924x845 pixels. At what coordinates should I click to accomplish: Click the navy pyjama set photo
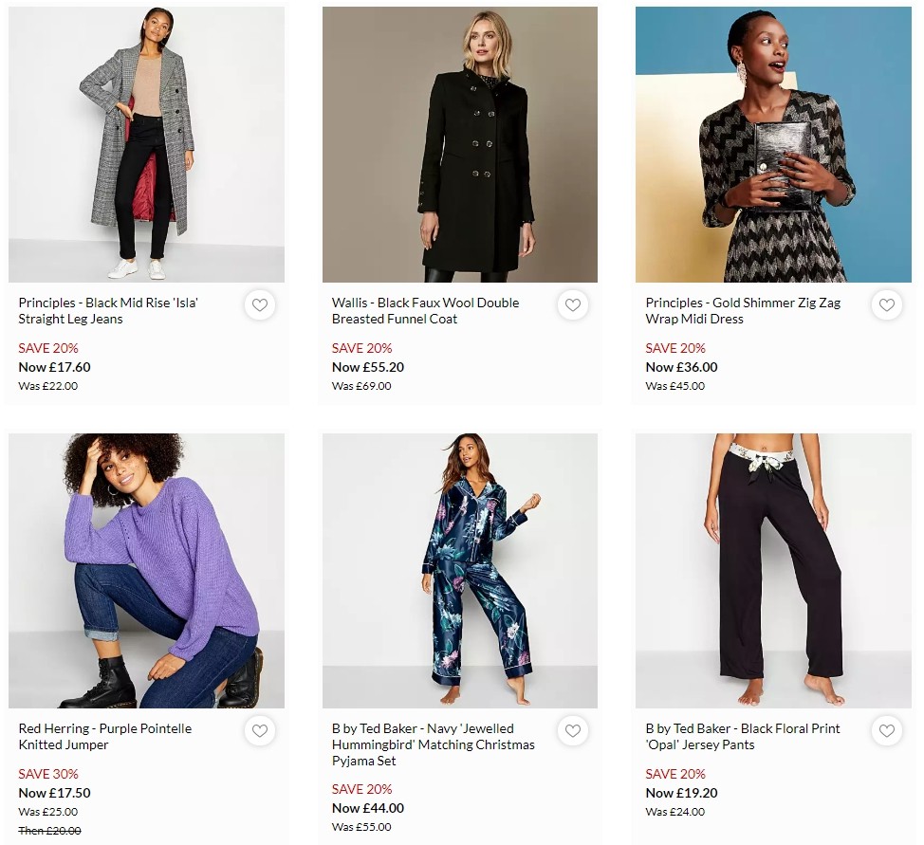[460, 570]
